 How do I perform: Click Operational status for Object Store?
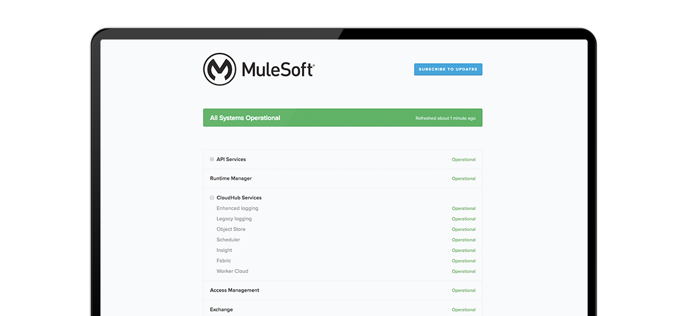pos(463,229)
